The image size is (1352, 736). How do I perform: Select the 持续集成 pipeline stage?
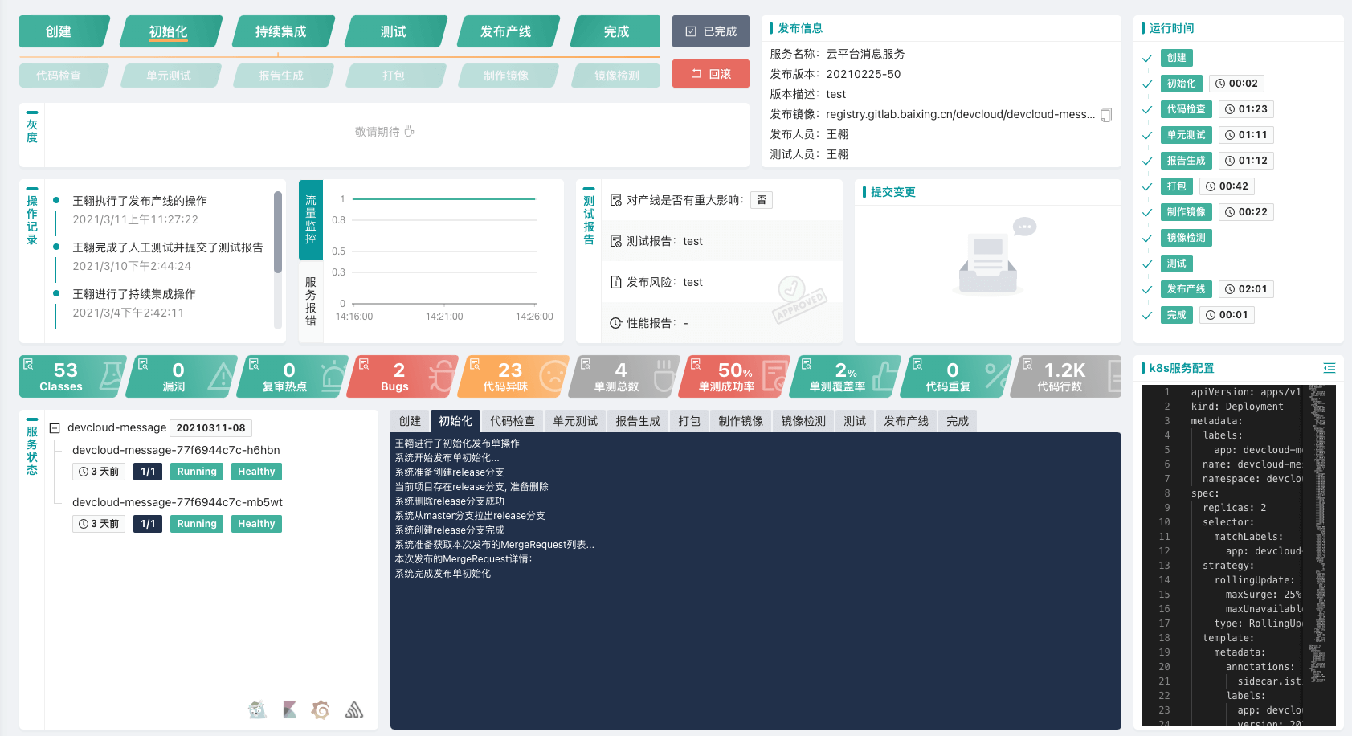click(x=283, y=31)
